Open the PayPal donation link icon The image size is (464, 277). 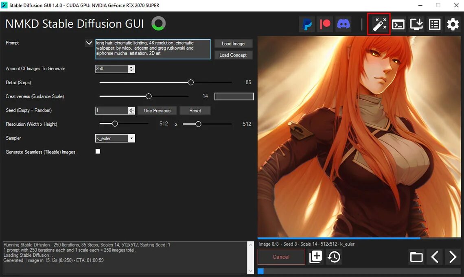coord(307,24)
